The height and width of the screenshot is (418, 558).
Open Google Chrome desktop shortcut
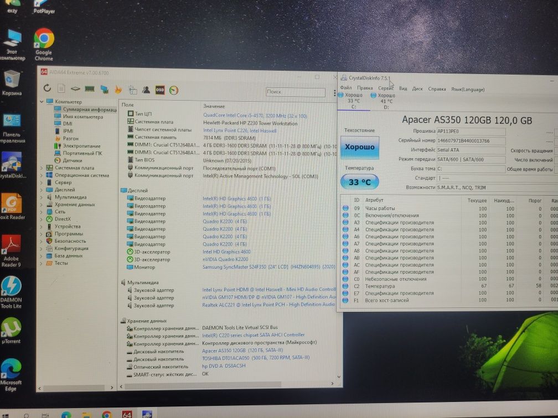click(44, 44)
